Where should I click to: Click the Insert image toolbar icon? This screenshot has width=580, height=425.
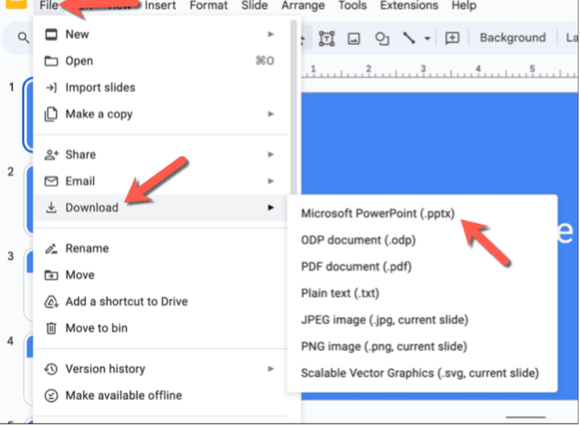click(x=354, y=39)
